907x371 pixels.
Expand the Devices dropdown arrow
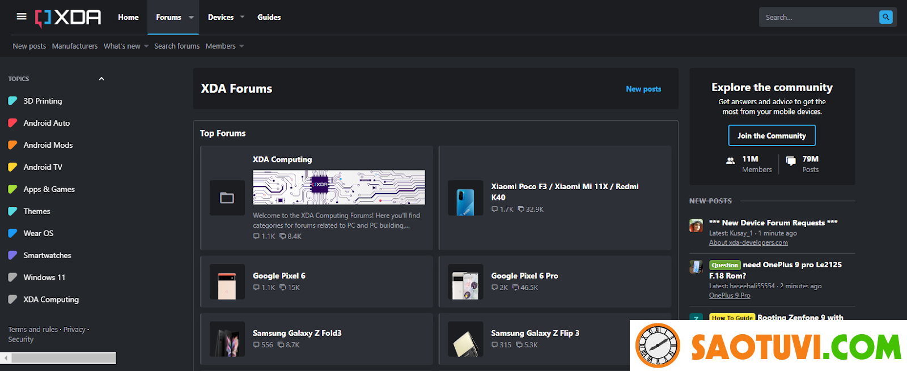pyautogui.click(x=243, y=17)
